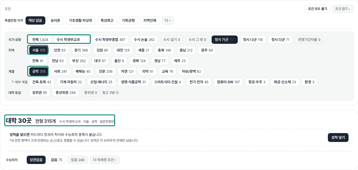Open the 더 dropdown for special admission

pyautogui.click(x=168, y=21)
